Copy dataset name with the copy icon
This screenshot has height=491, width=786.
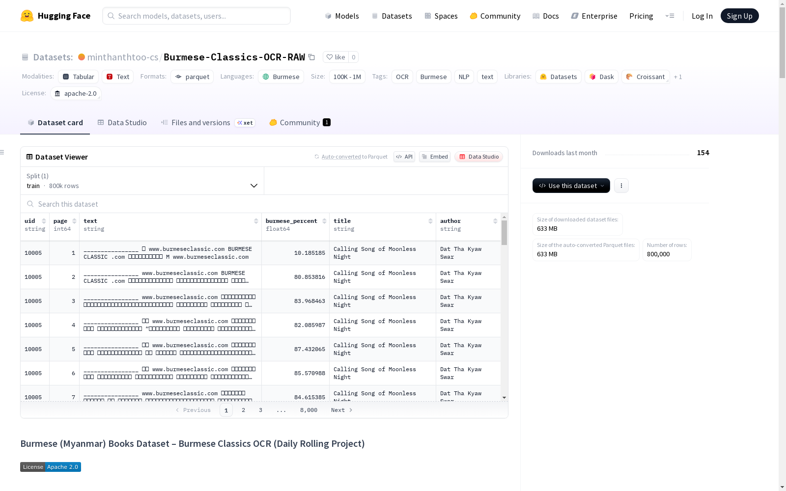pos(311,57)
